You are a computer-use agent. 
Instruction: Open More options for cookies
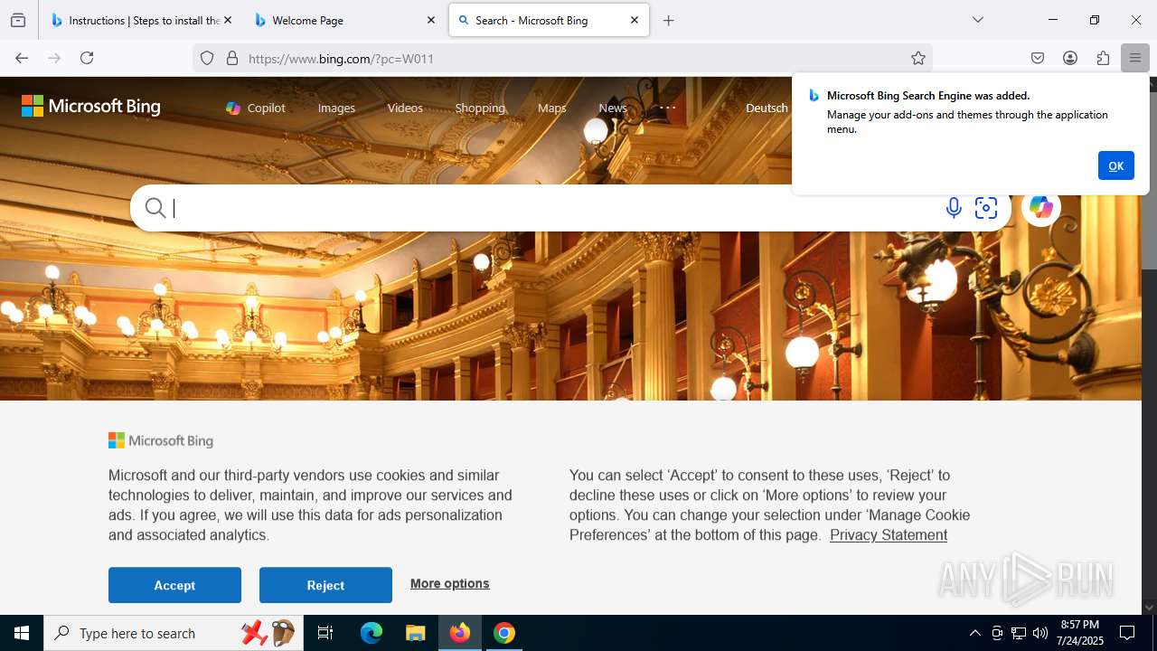click(x=449, y=583)
